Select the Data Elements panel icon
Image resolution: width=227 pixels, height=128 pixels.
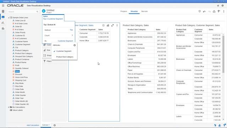[x=3, y=17]
